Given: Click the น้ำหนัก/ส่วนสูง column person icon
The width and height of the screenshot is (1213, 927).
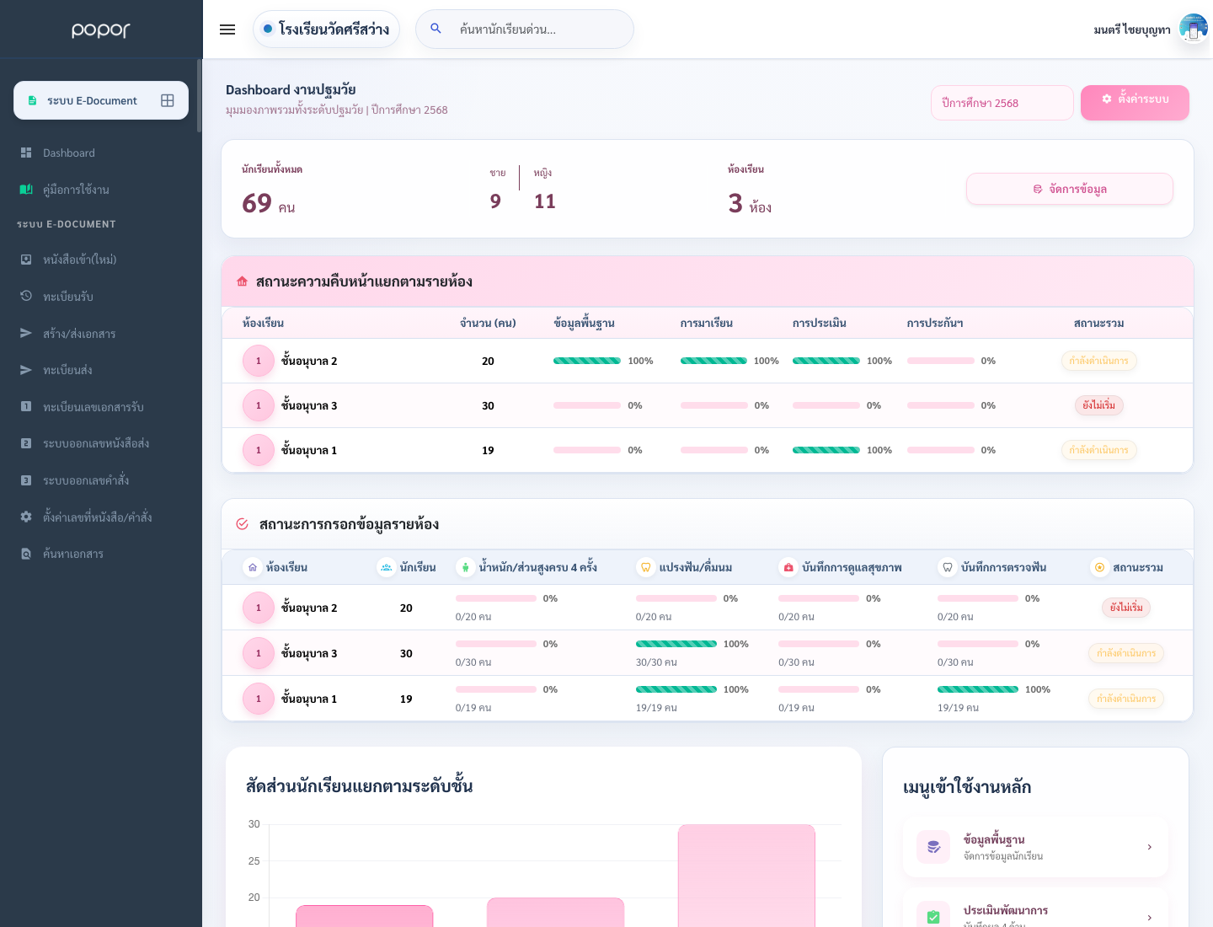Looking at the screenshot, I should 465,567.
